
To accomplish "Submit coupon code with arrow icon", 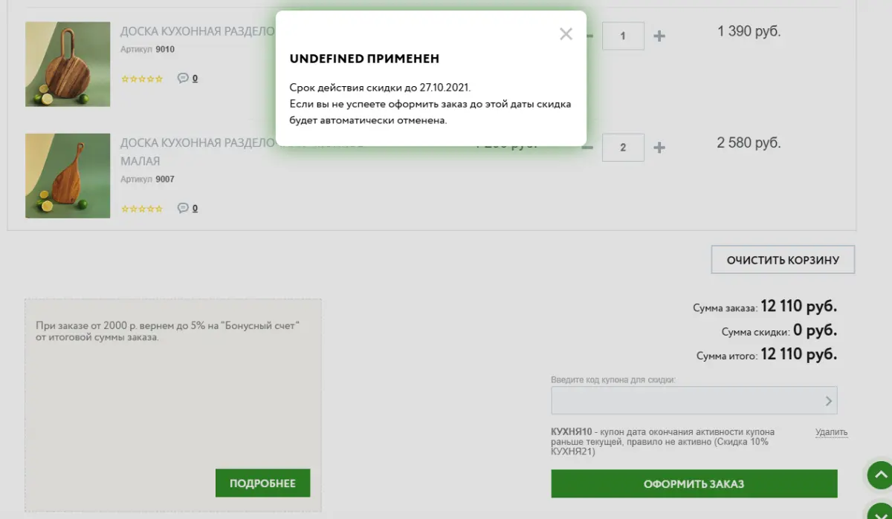I will coord(828,401).
